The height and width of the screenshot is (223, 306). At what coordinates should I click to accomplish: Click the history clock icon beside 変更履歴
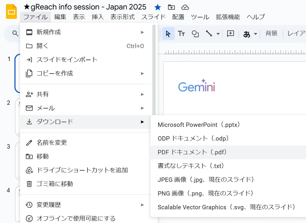coord(29,205)
